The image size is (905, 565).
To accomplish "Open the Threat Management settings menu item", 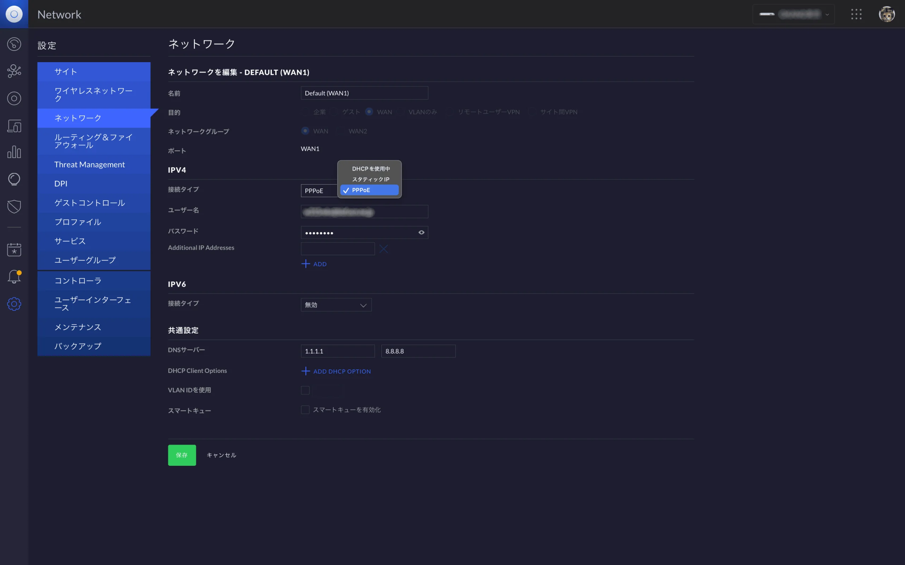I will (x=94, y=165).
